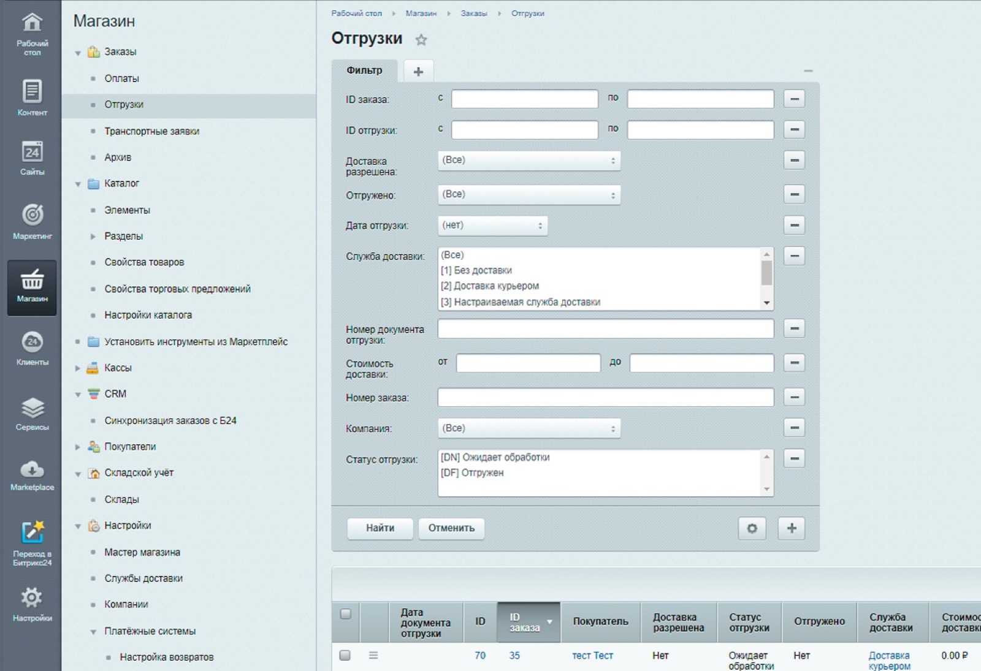Open Доставка разрешена dropdown
The width and height of the screenshot is (981, 671).
coord(529,161)
